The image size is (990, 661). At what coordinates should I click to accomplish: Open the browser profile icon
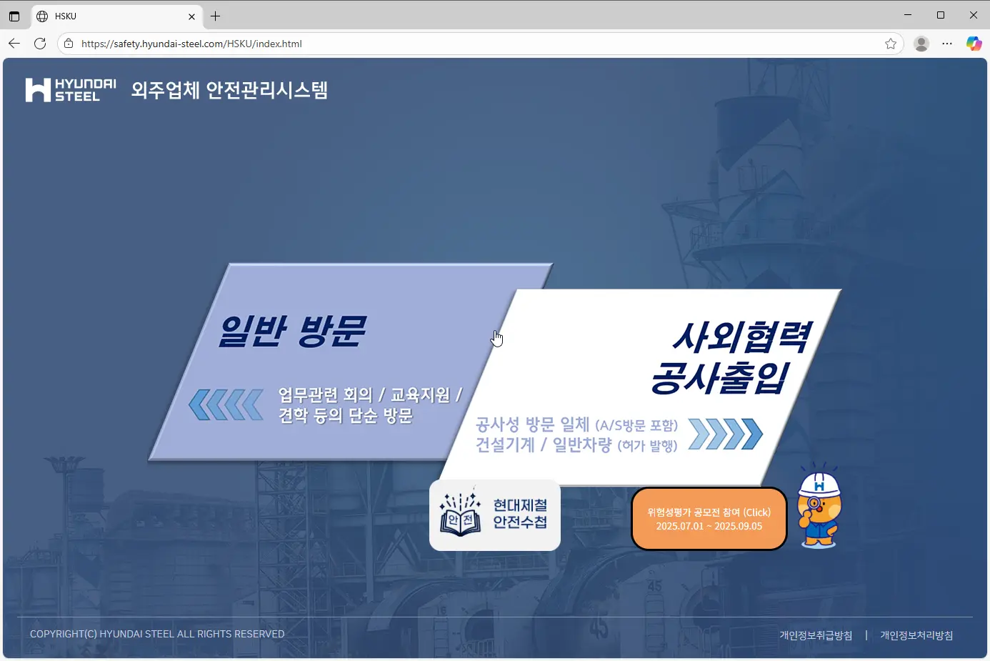point(921,44)
